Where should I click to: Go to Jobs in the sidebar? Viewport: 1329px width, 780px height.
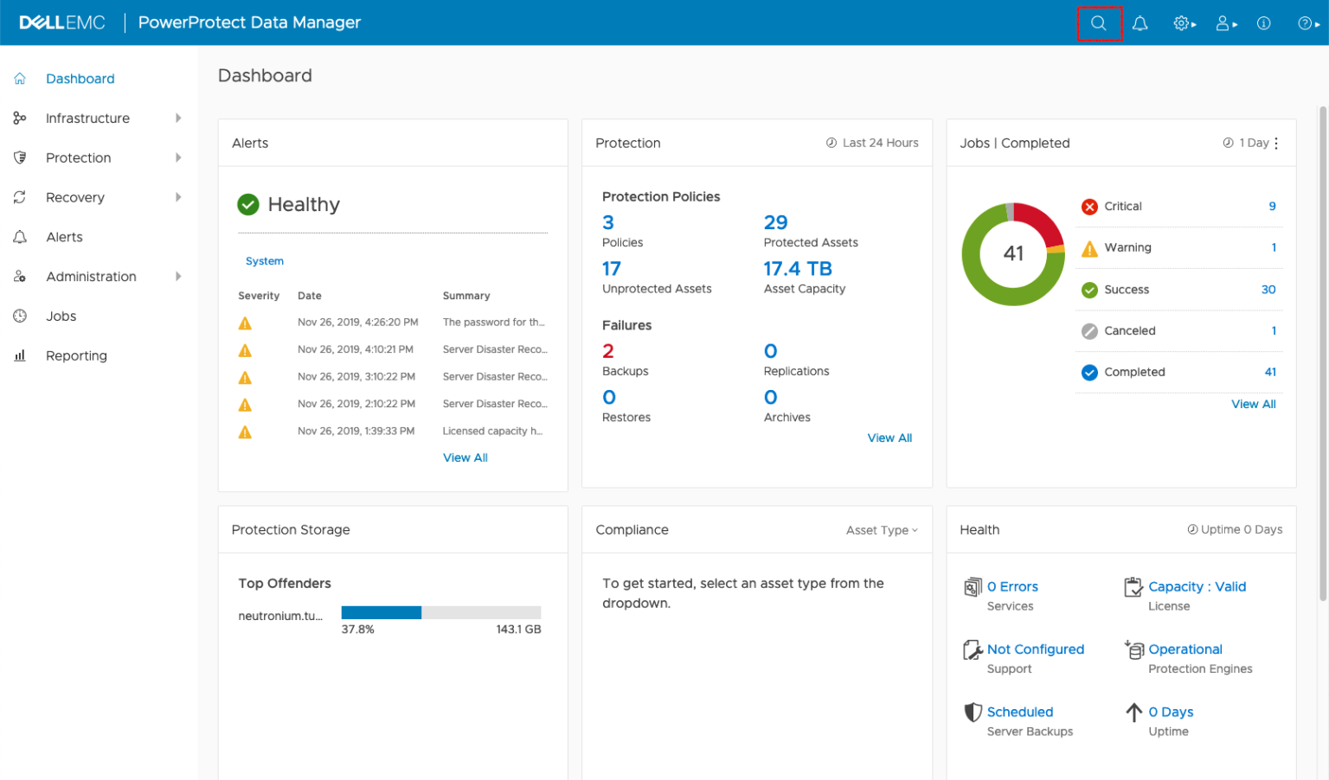click(61, 316)
